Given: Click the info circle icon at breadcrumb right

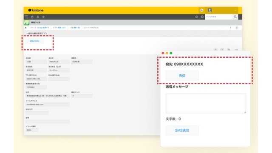Looking at the screenshot, I should (237, 28).
